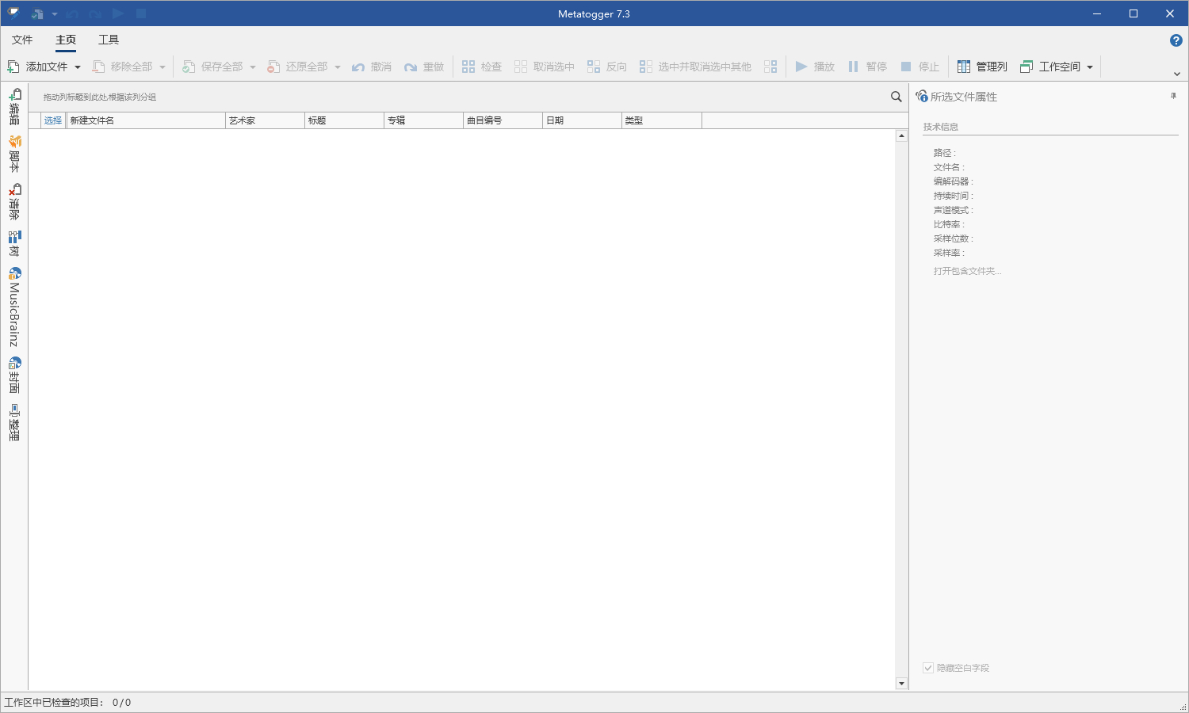Expand the 工作空间 dropdown

[x=1090, y=67]
